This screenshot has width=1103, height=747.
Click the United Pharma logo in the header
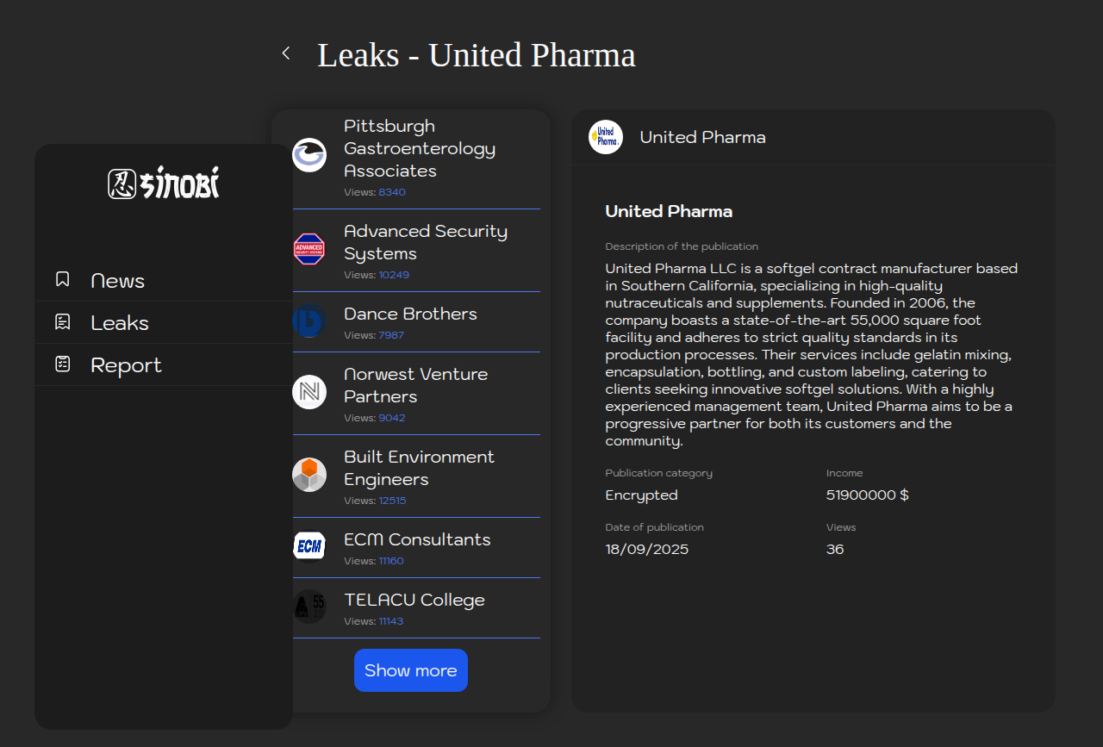[606, 137]
